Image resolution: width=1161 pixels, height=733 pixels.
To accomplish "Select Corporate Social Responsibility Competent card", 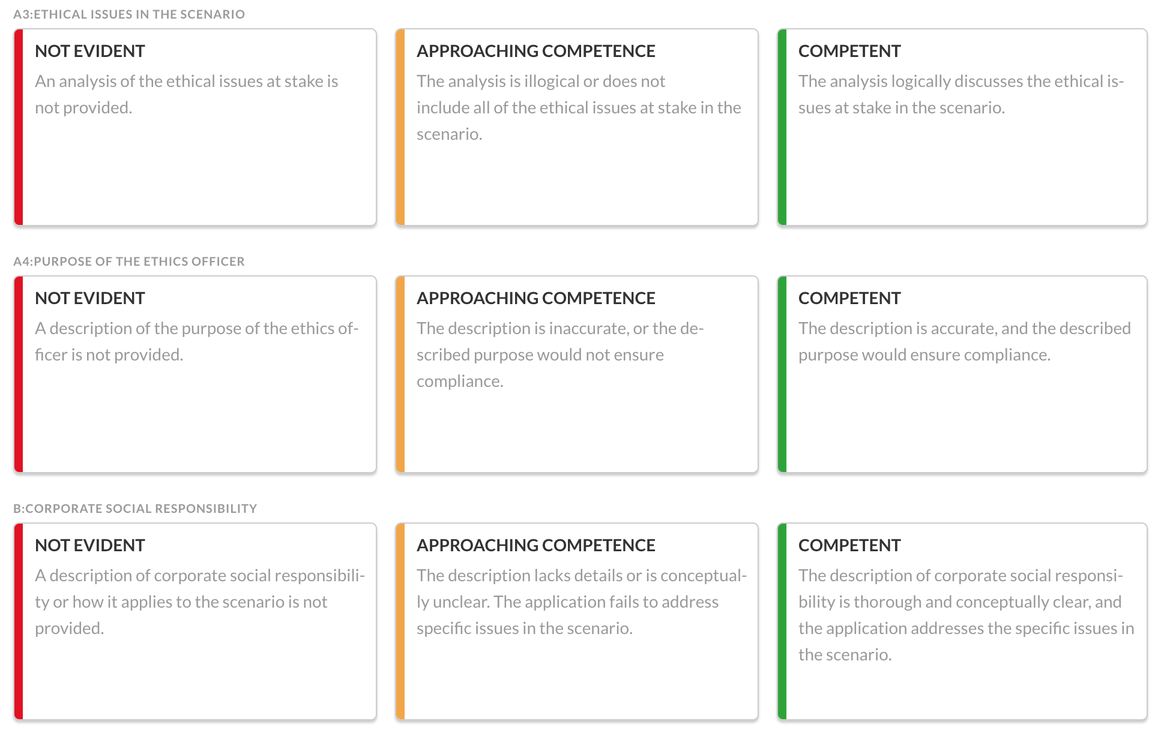I will click(962, 621).
